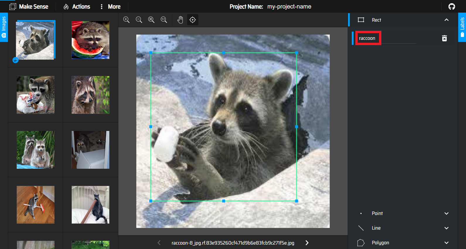Open the Images side tab
The height and width of the screenshot is (249, 466).
click(x=4, y=27)
